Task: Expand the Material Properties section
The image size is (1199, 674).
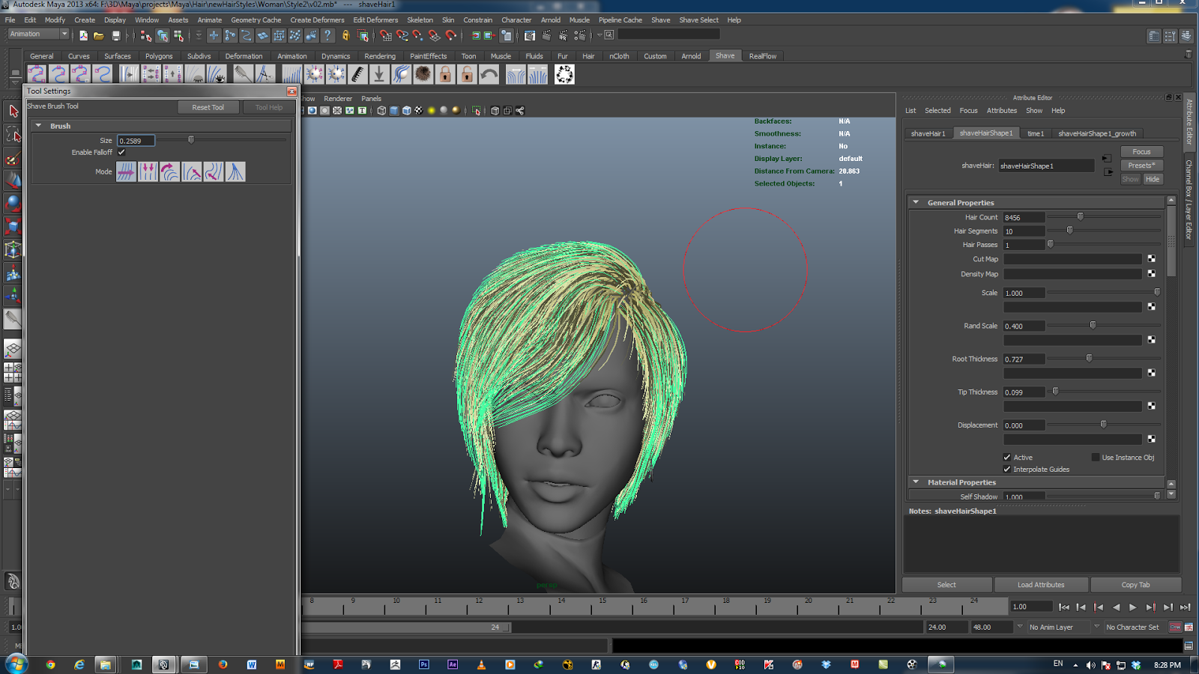Action: click(x=916, y=482)
